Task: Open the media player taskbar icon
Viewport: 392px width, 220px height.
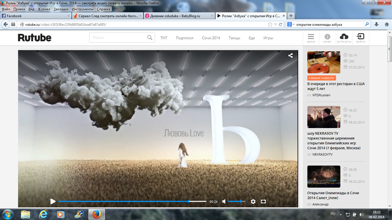Action: [61, 214]
